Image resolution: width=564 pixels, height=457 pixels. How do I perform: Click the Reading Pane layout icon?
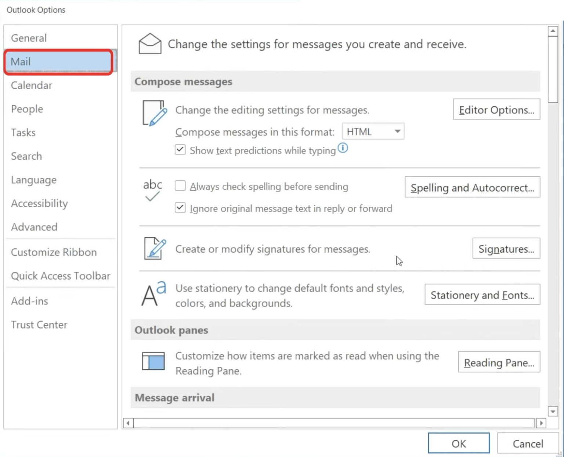pos(153,361)
